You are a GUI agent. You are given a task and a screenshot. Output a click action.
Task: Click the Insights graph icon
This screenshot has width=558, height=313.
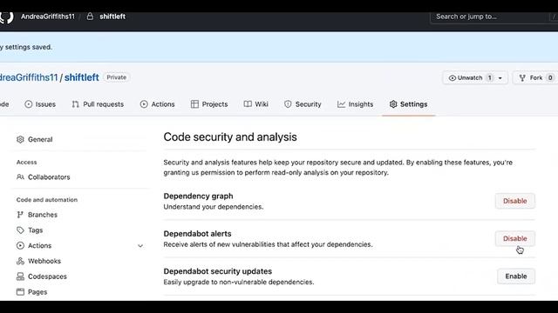tap(341, 104)
